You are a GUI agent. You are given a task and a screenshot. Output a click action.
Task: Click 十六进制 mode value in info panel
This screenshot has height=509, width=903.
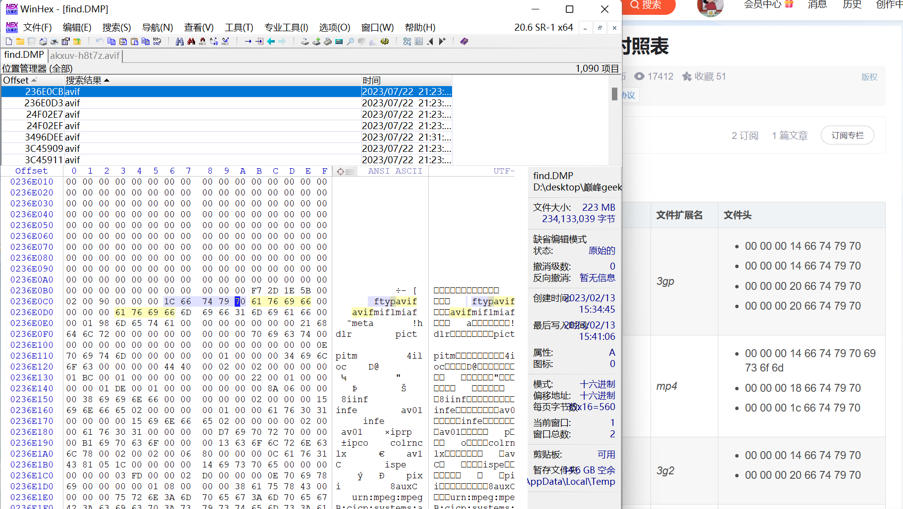click(598, 384)
